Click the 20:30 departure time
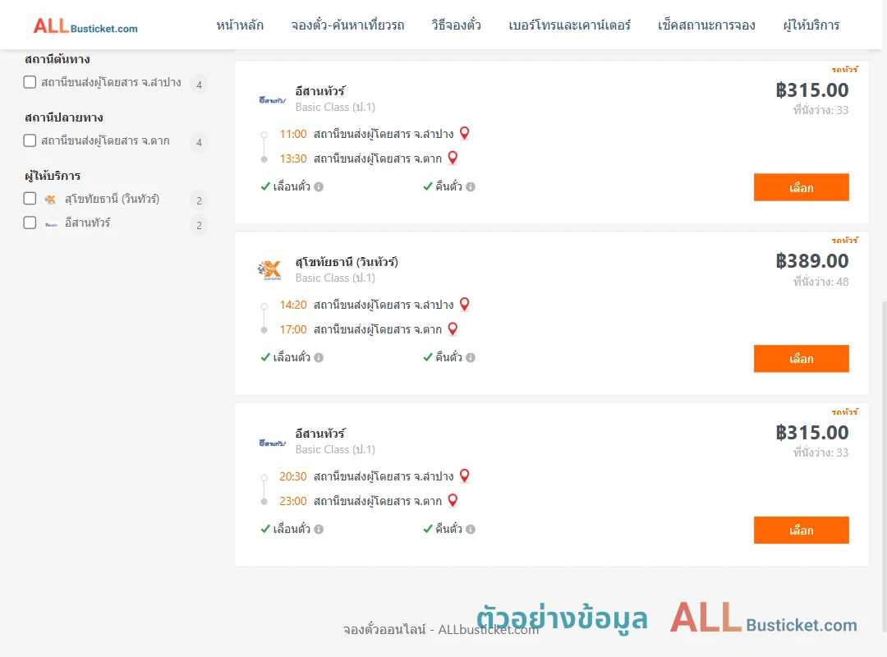887x657 pixels. [x=293, y=476]
